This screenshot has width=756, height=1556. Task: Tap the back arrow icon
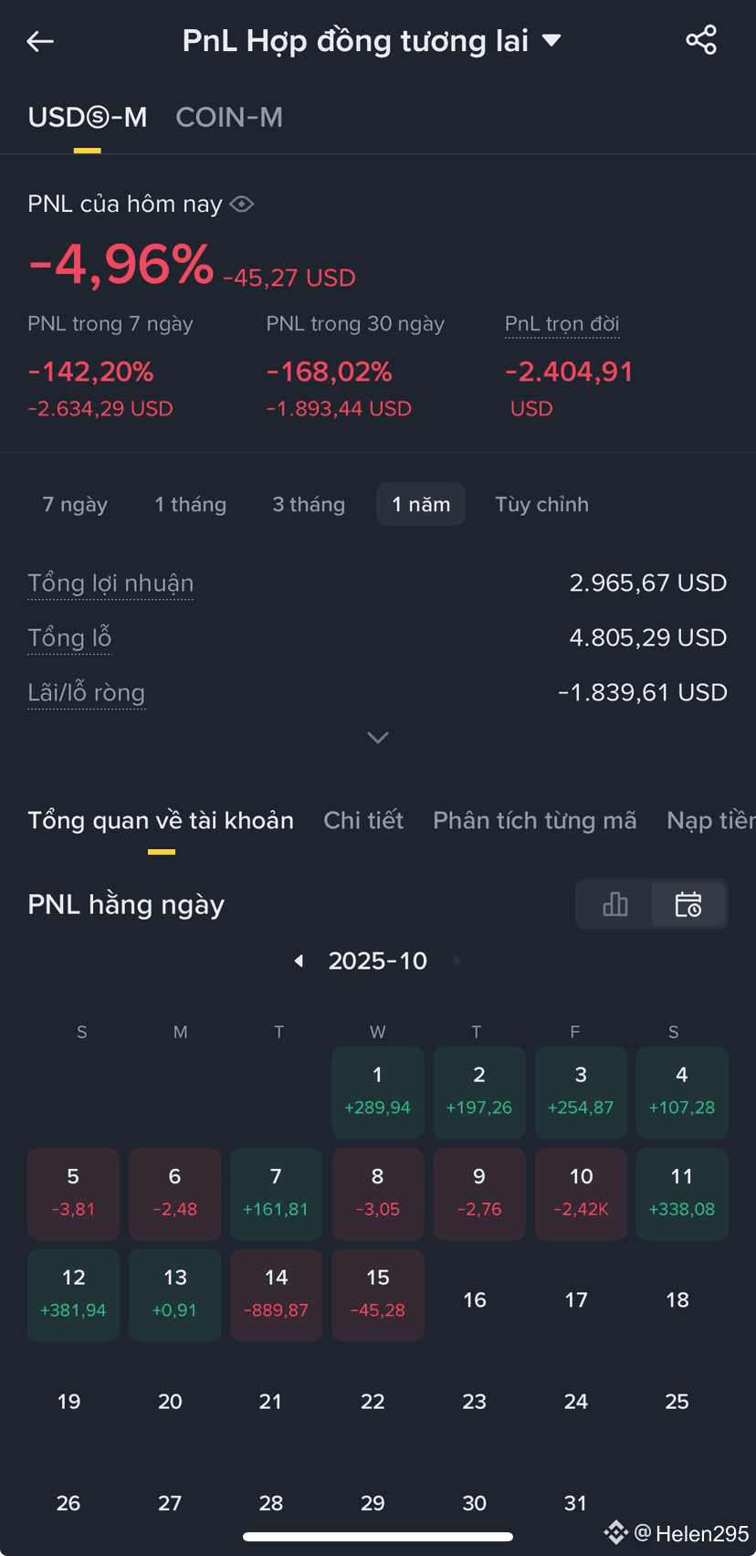(x=40, y=41)
